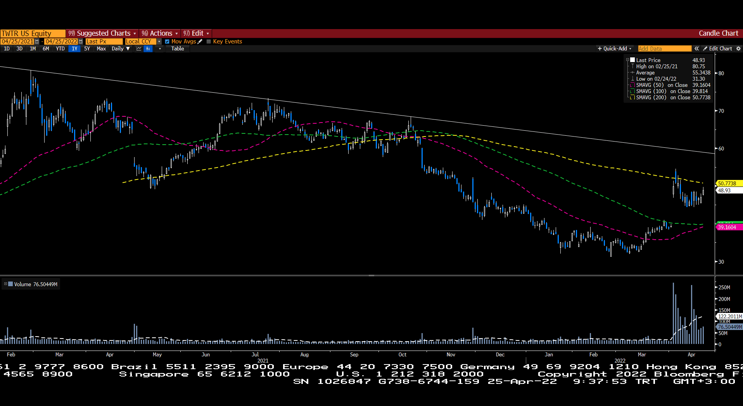Image resolution: width=743 pixels, height=406 pixels.
Task: Toggle the Mov Avgs checkbox
Action: 167,41
